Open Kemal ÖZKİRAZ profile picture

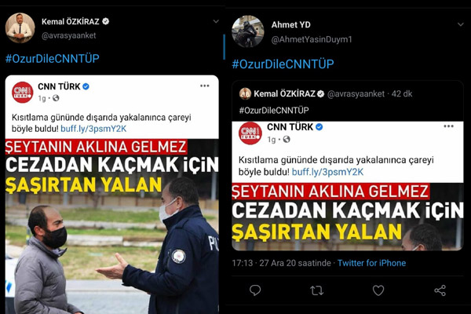[x=20, y=28]
